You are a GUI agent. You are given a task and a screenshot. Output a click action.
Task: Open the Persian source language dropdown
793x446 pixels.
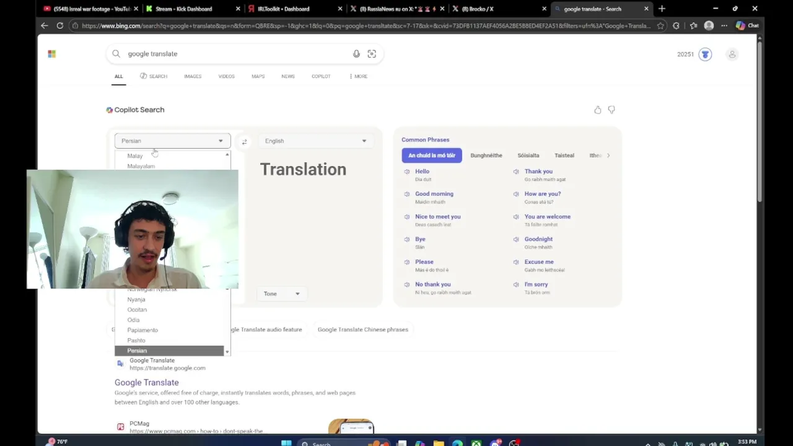point(172,141)
